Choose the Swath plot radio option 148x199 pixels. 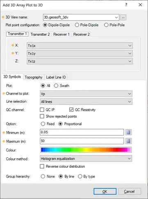tap(56, 86)
